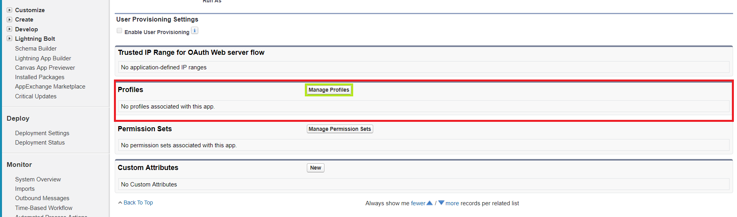Expand the Create section arrow
This screenshot has width=737, height=217.
click(x=9, y=20)
